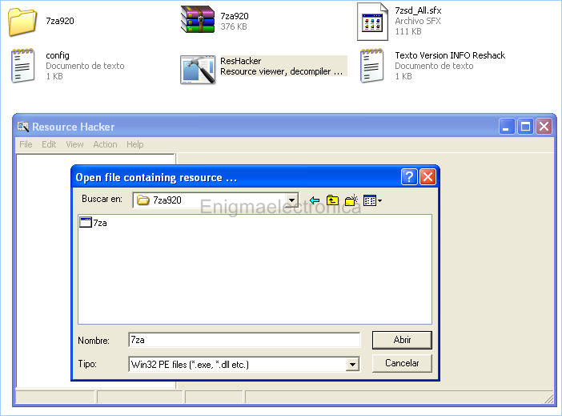
Task: Select the 7za920 WinRAR archive icon
Action: tap(198, 19)
